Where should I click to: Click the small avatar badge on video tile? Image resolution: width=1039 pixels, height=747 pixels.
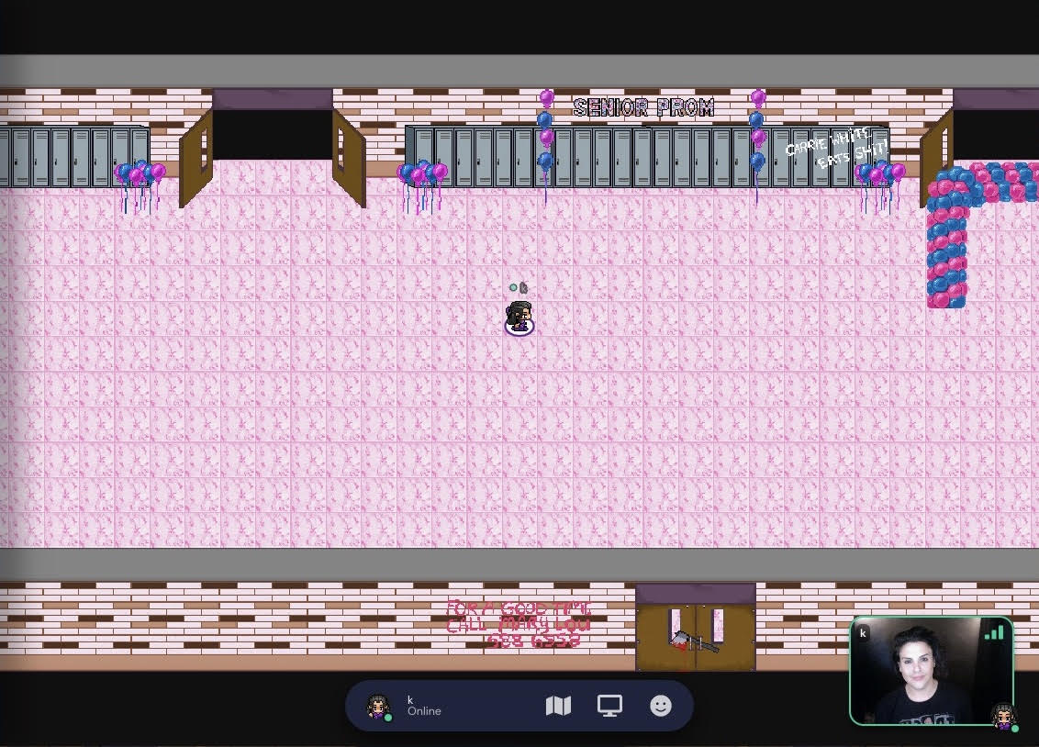point(1003,716)
